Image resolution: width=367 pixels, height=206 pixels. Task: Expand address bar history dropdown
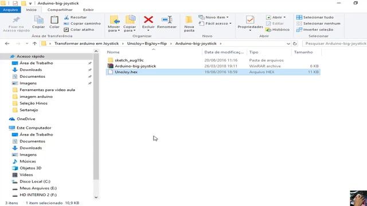tap(288, 43)
